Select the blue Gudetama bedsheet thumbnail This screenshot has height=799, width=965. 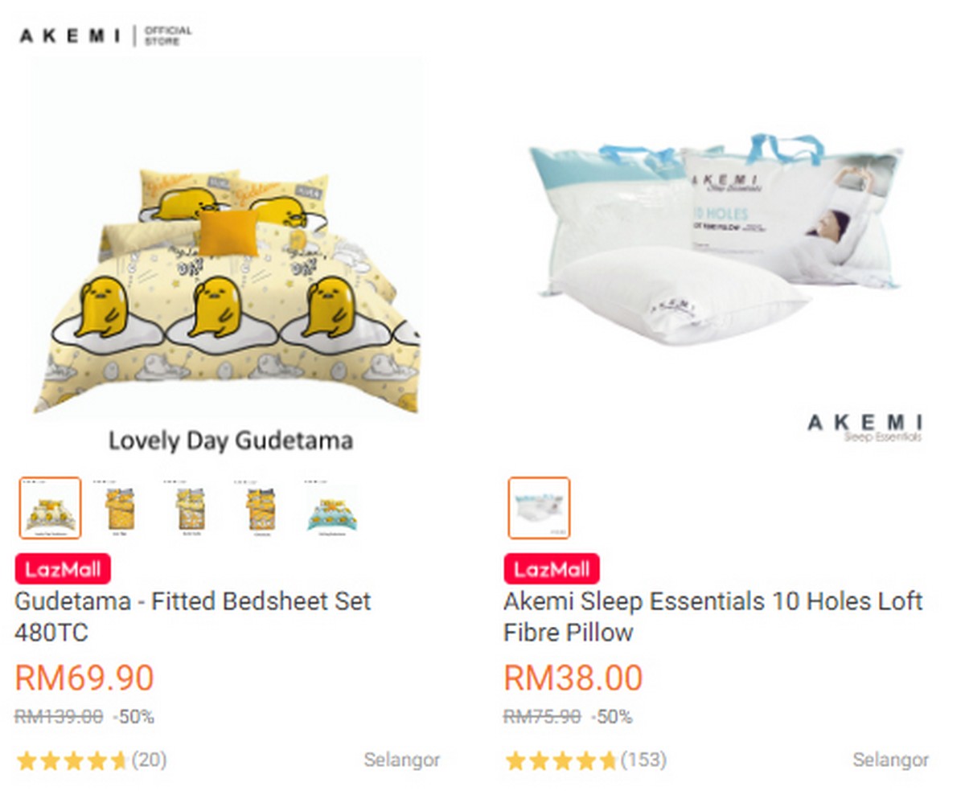[x=330, y=508]
